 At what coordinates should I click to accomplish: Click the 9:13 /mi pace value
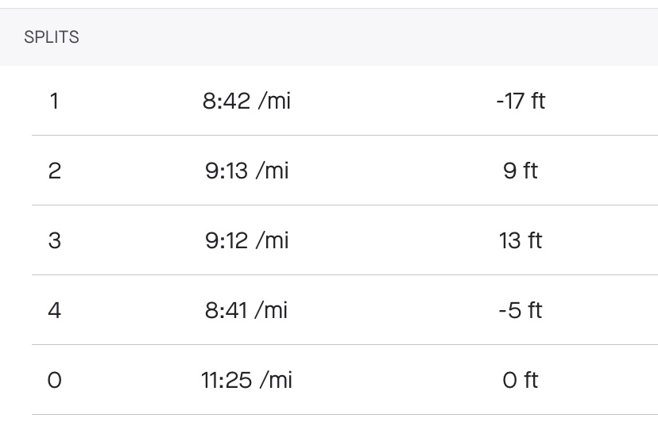(x=246, y=171)
